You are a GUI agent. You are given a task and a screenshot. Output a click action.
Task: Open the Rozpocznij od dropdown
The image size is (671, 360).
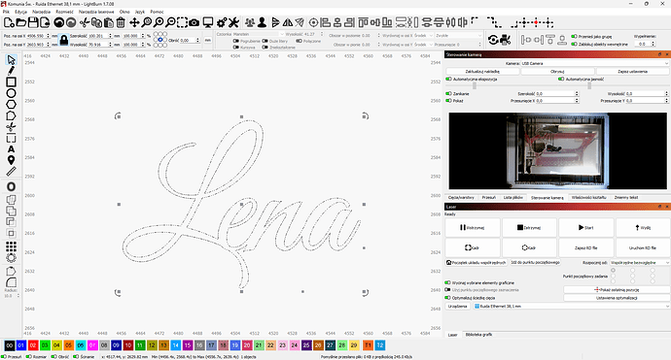tap(640, 263)
